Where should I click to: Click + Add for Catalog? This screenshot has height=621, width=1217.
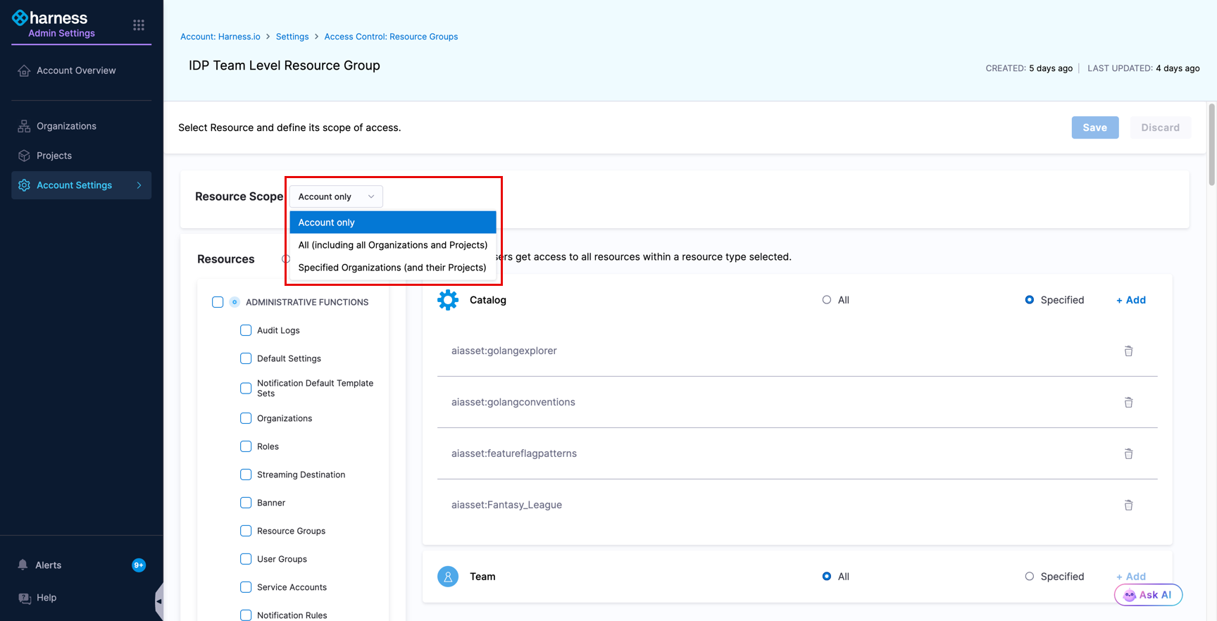1131,300
